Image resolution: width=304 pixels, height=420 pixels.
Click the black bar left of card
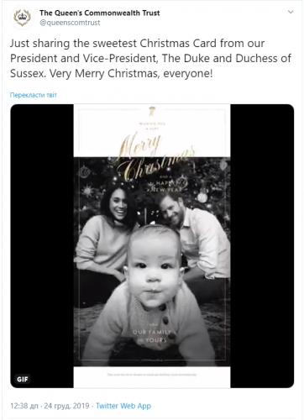click(x=42, y=246)
